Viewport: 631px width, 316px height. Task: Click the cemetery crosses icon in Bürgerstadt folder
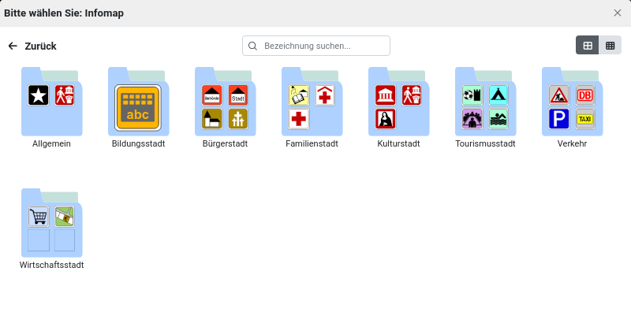(238, 119)
